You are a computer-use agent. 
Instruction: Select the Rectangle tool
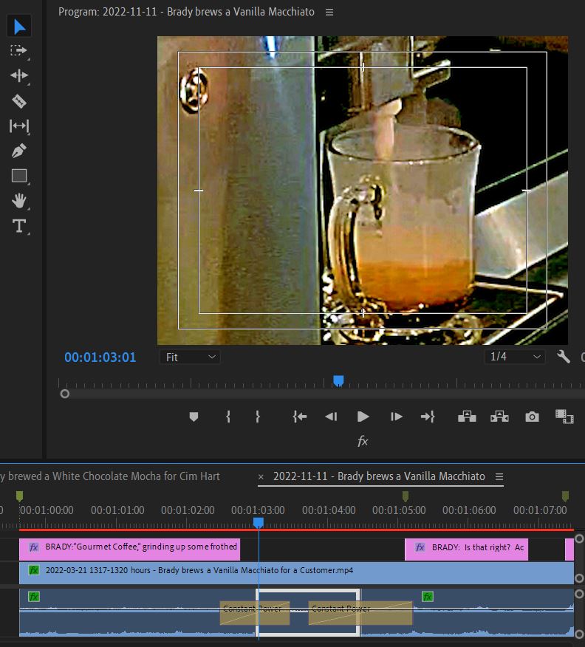(19, 176)
